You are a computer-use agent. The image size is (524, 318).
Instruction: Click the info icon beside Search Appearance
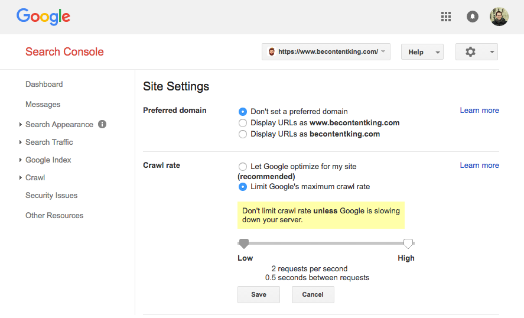coord(102,124)
